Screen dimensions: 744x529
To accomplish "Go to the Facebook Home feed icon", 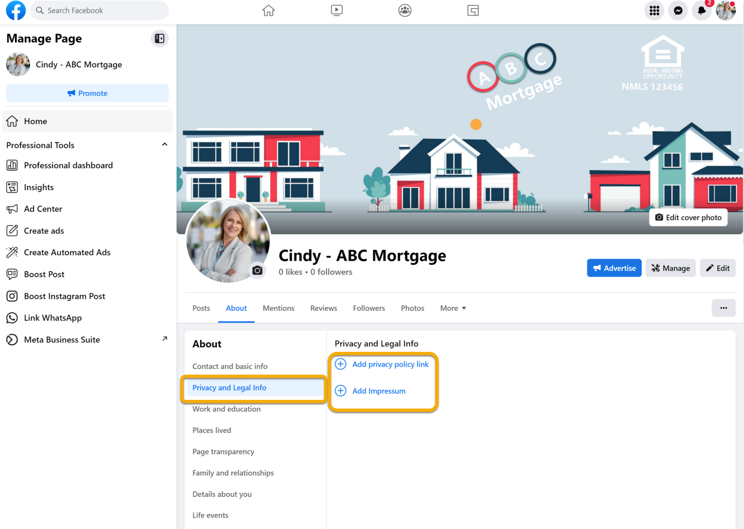I will click(269, 11).
